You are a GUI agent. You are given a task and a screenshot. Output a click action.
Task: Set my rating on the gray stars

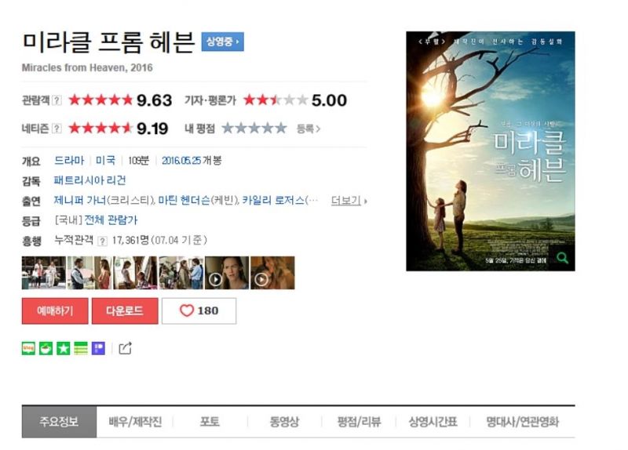tap(254, 129)
